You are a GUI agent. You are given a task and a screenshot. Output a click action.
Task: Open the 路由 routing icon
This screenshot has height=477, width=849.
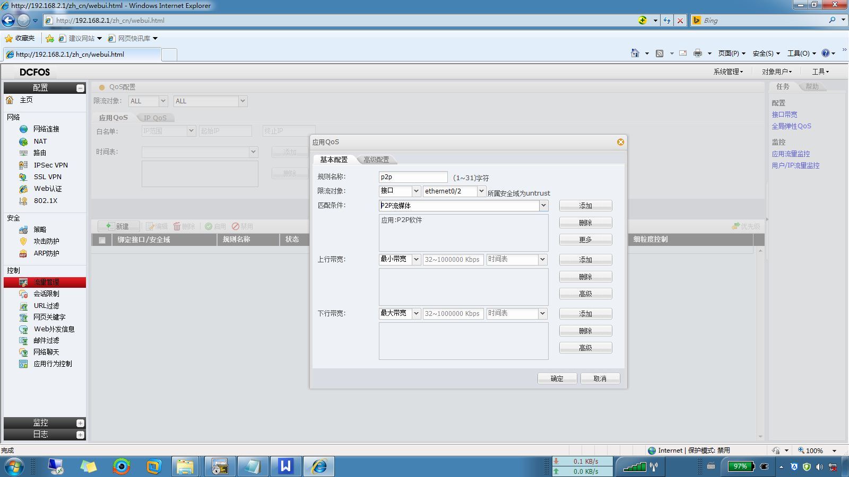pyautogui.click(x=23, y=153)
